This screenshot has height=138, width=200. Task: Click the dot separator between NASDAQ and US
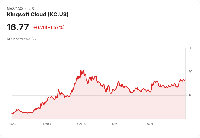tap(26, 9)
